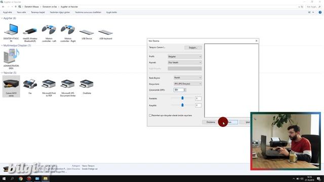The height and width of the screenshot is (182, 324).
Task: Open Google Chrome from the taskbar
Action: point(21,178)
